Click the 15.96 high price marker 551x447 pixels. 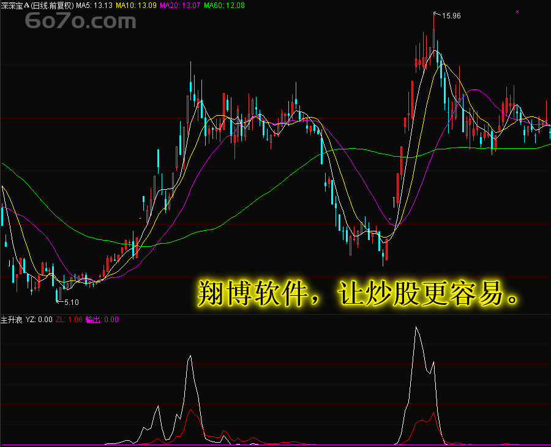click(451, 16)
